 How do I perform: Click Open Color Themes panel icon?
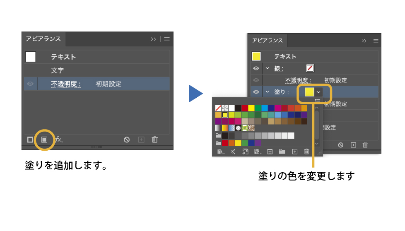[233, 152]
